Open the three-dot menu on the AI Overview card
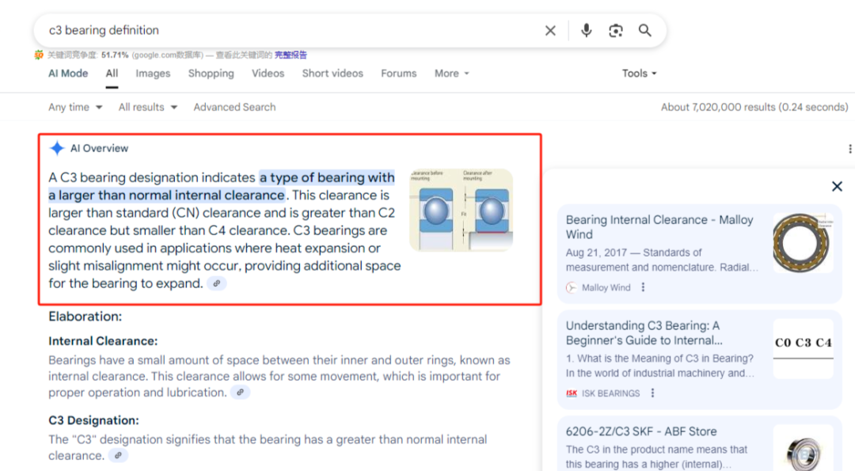 849,148
